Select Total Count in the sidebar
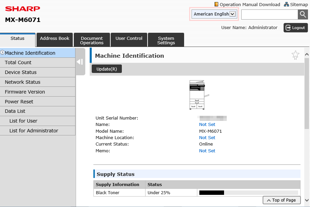The image size is (310, 207). click(38, 62)
